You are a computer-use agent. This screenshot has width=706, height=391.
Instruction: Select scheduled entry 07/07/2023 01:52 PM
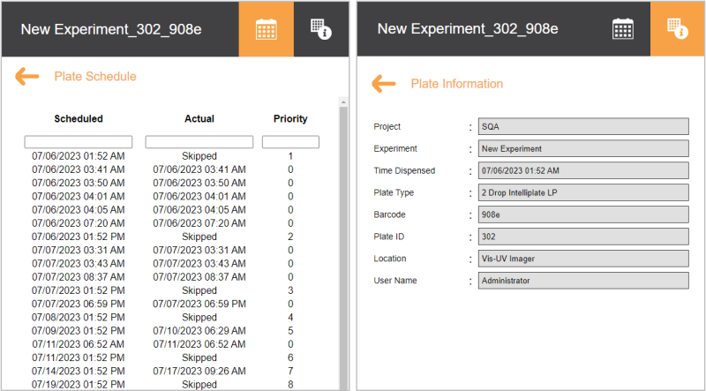pos(79,290)
